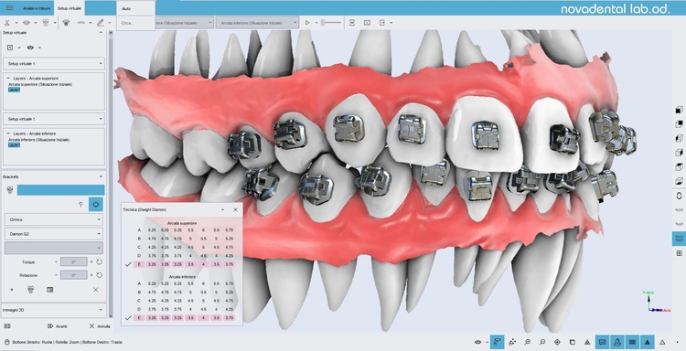The width and height of the screenshot is (686, 351).
Task: Open the table window icon in Brackets
Action: [x=50, y=290]
